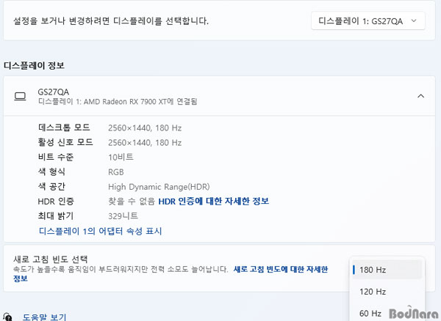
Task: Select 60 Hz refresh rate
Action: coord(370,313)
